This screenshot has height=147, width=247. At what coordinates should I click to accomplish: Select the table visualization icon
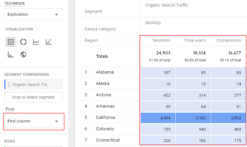coord(11,42)
